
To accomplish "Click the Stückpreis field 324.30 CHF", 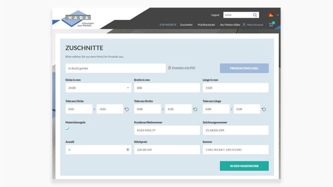I will 167,150.
